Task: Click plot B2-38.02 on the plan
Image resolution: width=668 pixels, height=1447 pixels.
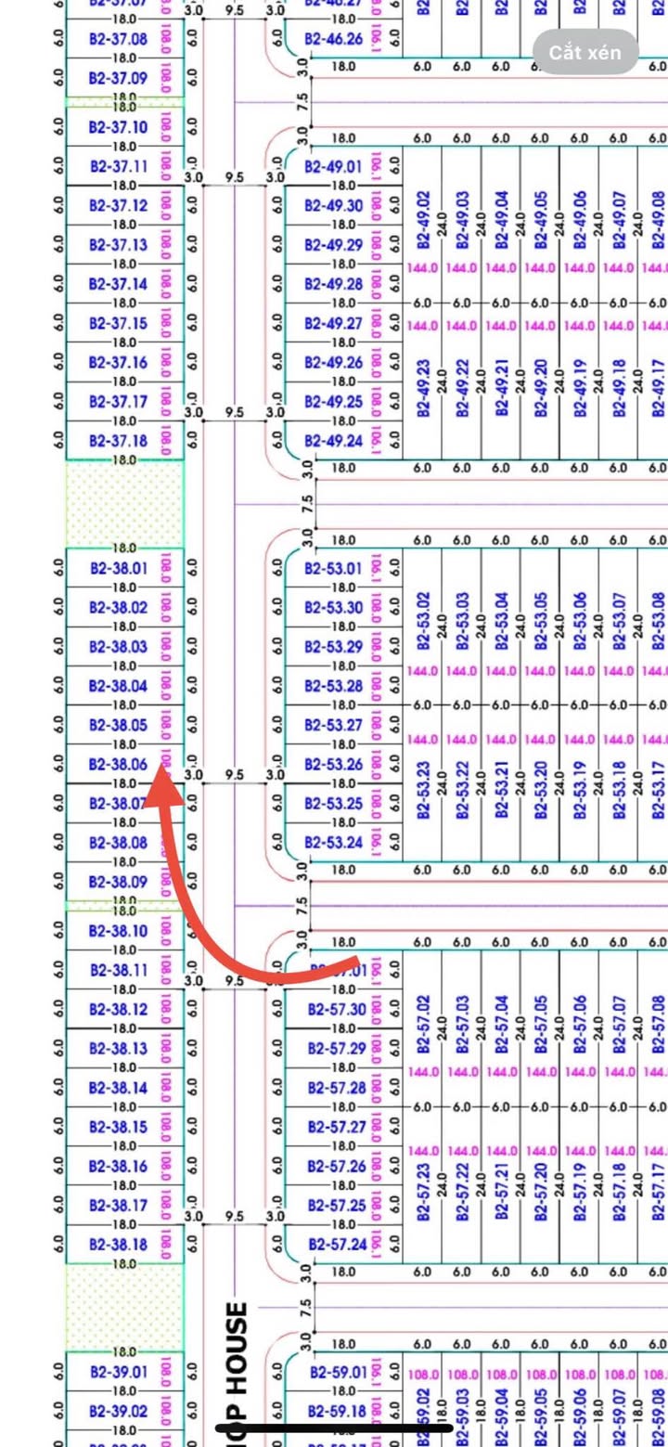Action: (118, 607)
